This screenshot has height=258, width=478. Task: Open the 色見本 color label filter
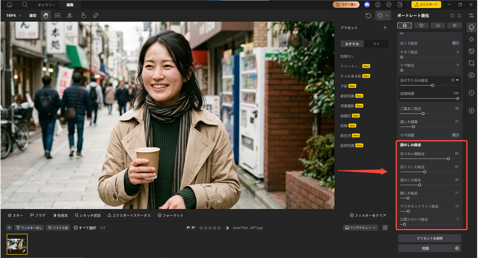(x=60, y=215)
